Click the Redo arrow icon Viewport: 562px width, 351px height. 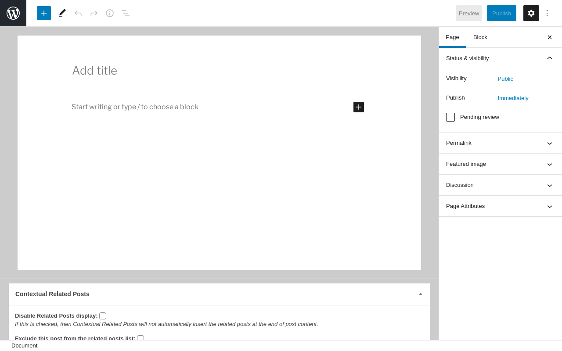(94, 13)
